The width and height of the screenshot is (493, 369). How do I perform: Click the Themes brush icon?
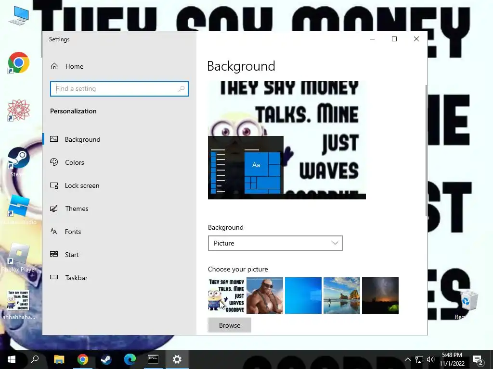(54, 209)
